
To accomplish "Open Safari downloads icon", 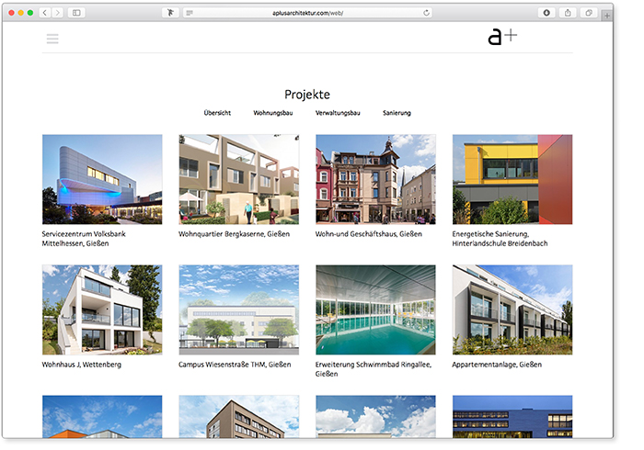I will 546,13.
